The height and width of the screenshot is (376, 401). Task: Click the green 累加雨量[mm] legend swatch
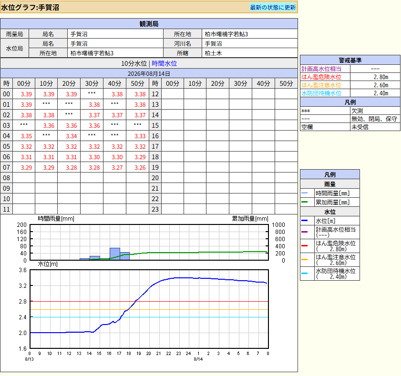tap(304, 202)
